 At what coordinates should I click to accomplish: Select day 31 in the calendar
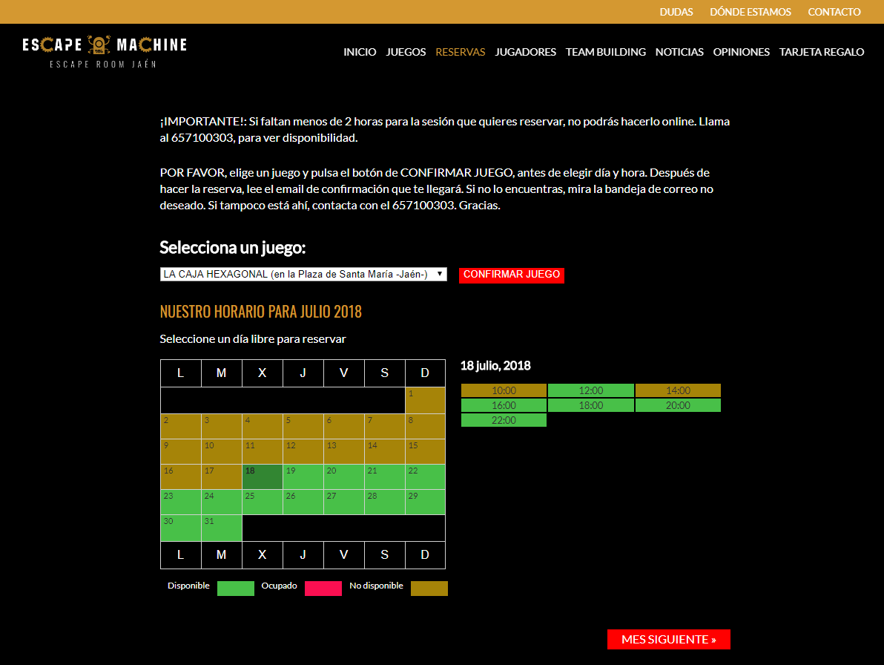221,528
